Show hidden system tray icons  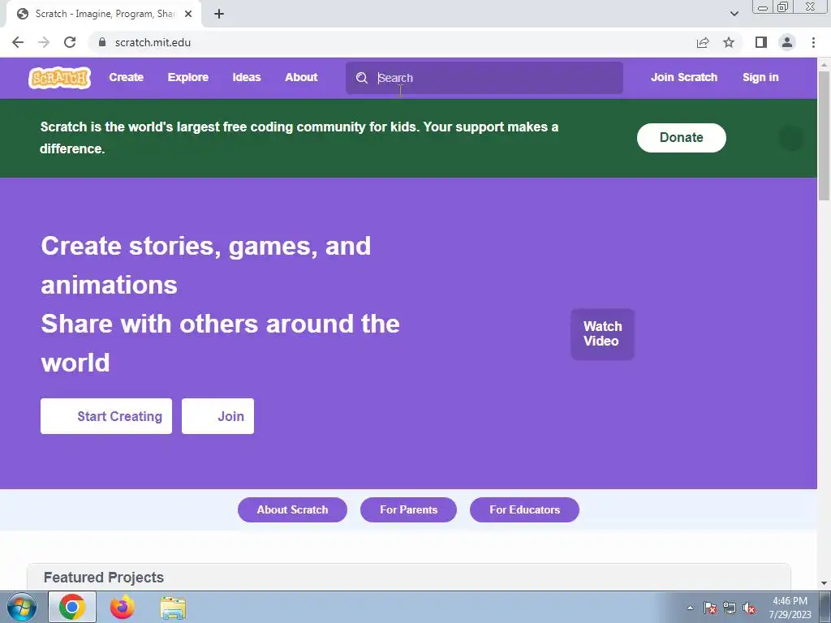690,608
